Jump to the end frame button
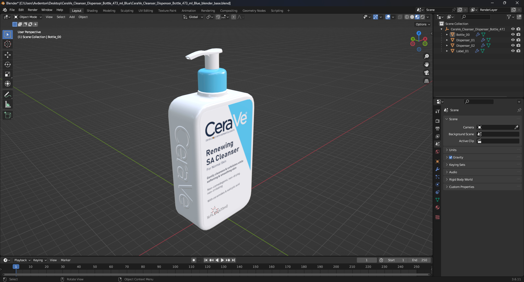Image resolution: width=524 pixels, height=282 pixels. click(234, 260)
